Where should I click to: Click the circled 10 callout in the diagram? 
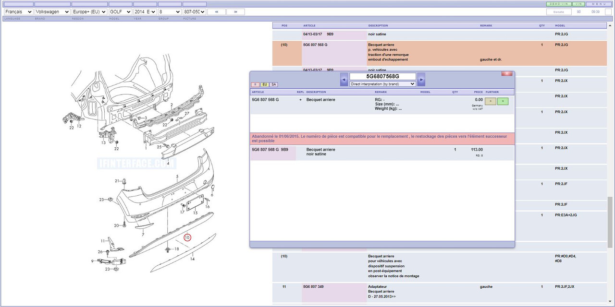tap(187, 237)
